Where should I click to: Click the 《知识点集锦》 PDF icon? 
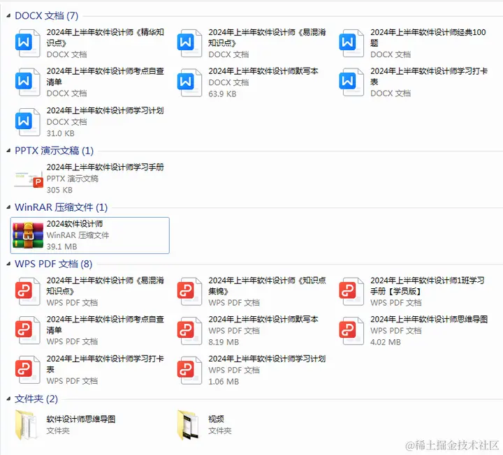click(189, 292)
